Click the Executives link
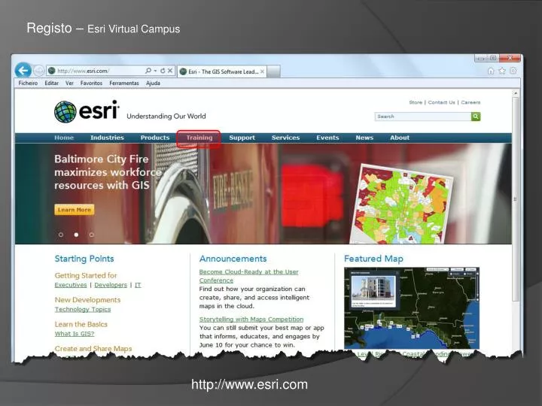542x406 pixels. pyautogui.click(x=71, y=285)
